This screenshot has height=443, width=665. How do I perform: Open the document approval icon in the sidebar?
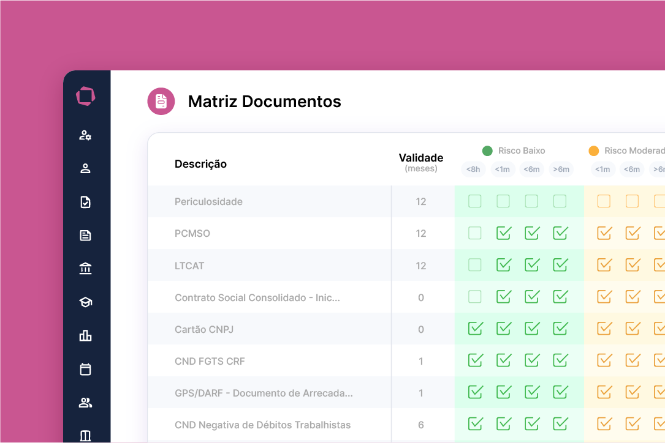(x=85, y=202)
